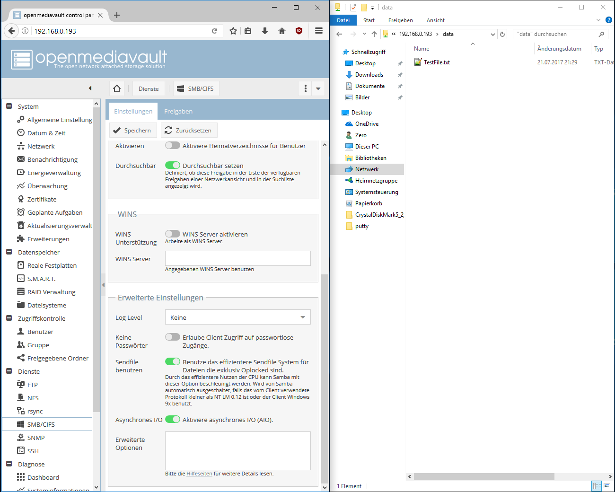615x492 pixels.
Task: Click the Speichern button
Action: point(132,130)
